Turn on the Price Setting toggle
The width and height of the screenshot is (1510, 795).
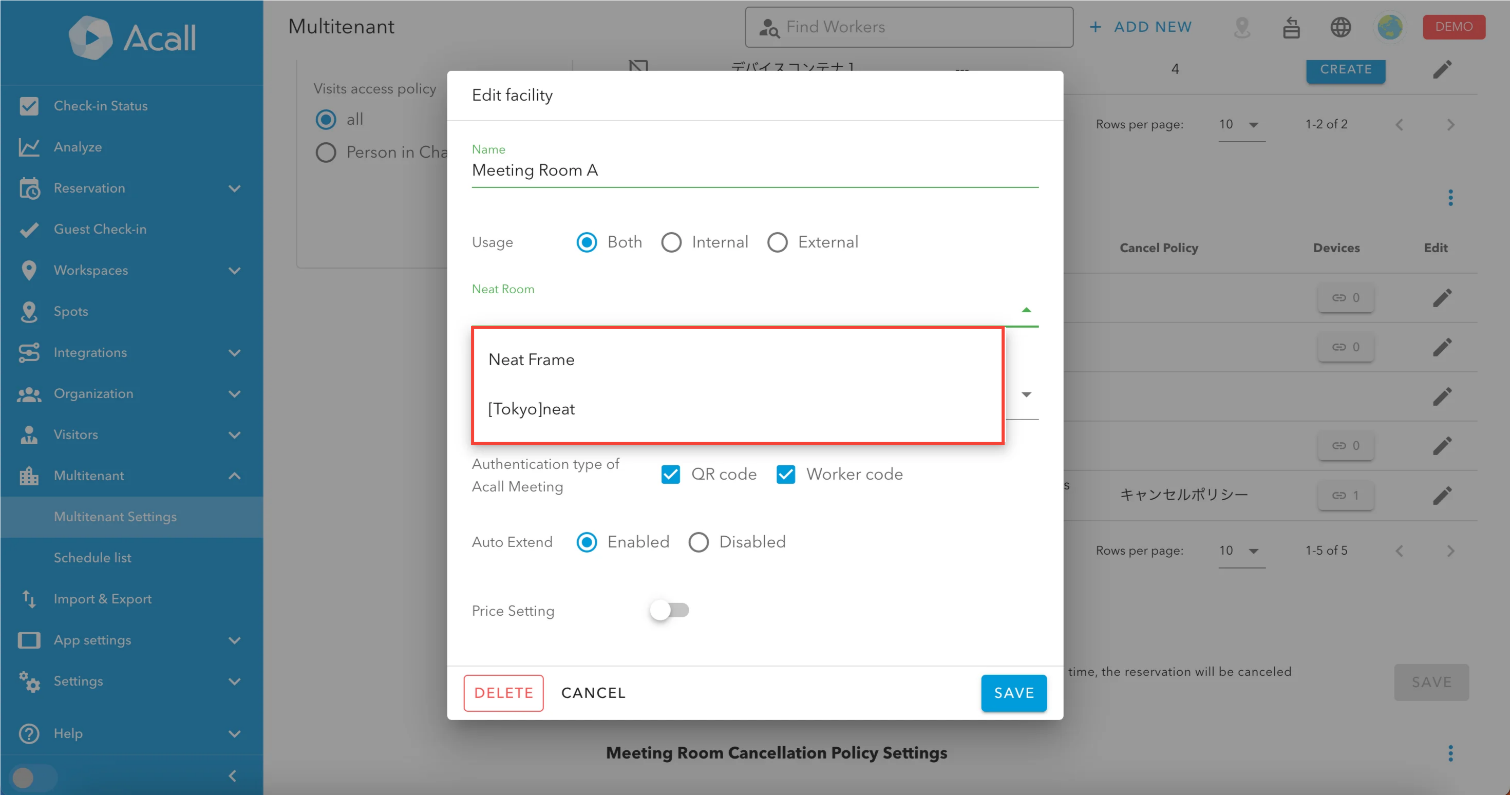pos(669,610)
